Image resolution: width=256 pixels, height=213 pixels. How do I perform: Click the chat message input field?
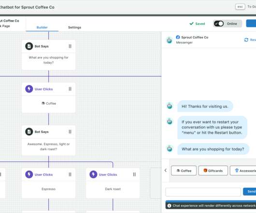[203, 192]
